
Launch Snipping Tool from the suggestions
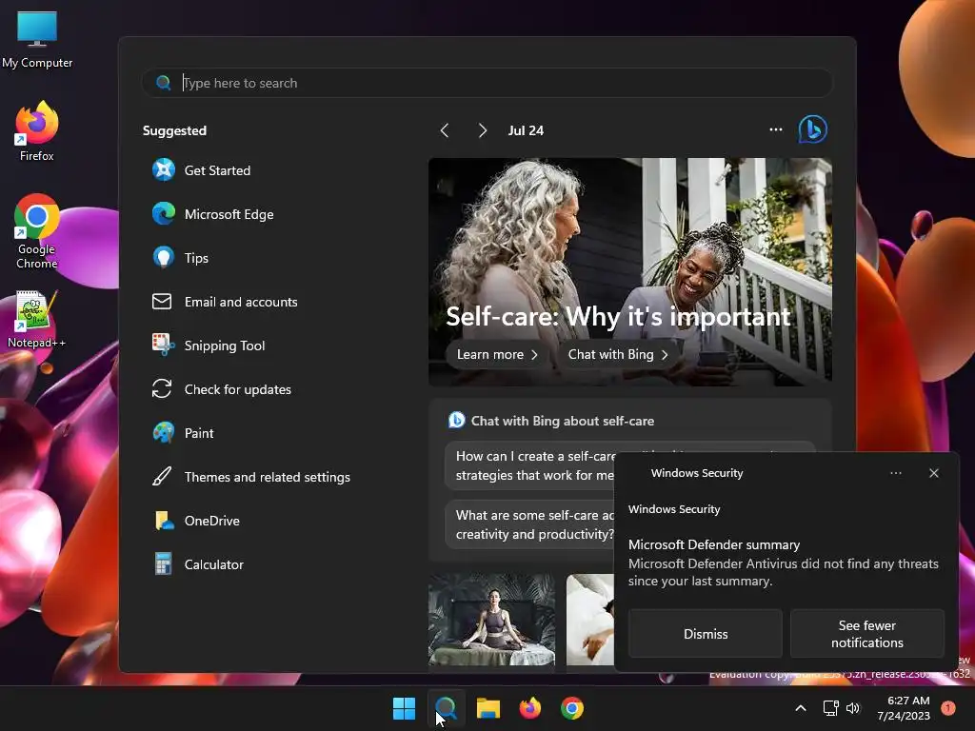[209, 346]
